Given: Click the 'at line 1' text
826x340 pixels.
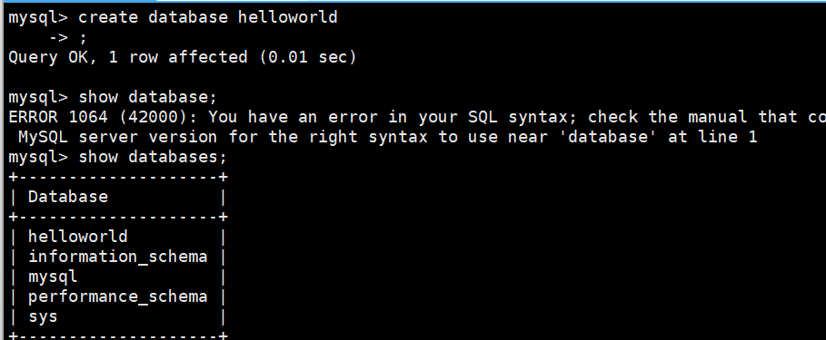Looking at the screenshot, I should click(x=712, y=137).
